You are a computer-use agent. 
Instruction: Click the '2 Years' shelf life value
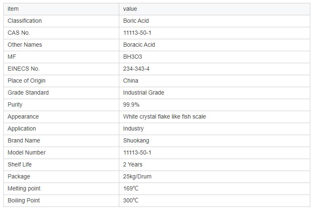coord(132,164)
